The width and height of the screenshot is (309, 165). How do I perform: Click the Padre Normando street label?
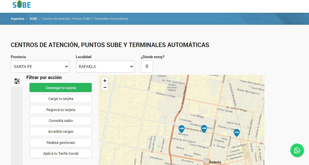click(x=252, y=83)
